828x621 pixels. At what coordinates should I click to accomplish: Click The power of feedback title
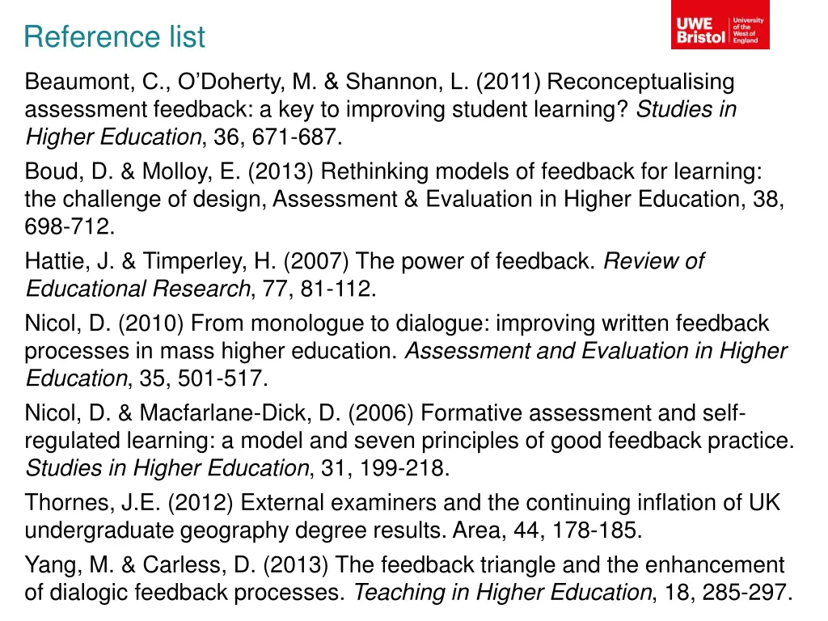pyautogui.click(x=475, y=261)
